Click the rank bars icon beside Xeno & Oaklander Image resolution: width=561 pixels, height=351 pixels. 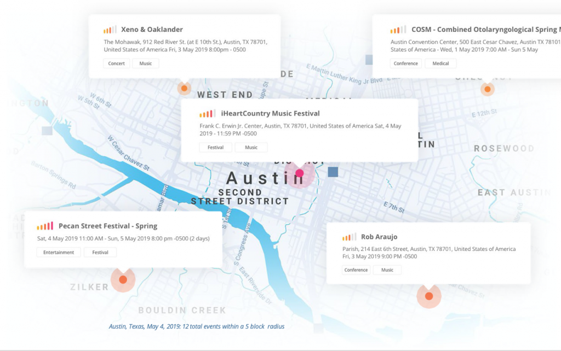(110, 30)
